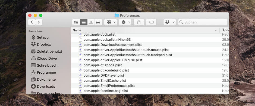Click file icon of com.apple.dock.plist.nHhbn63
The image size is (255, 106).
click(80, 40)
